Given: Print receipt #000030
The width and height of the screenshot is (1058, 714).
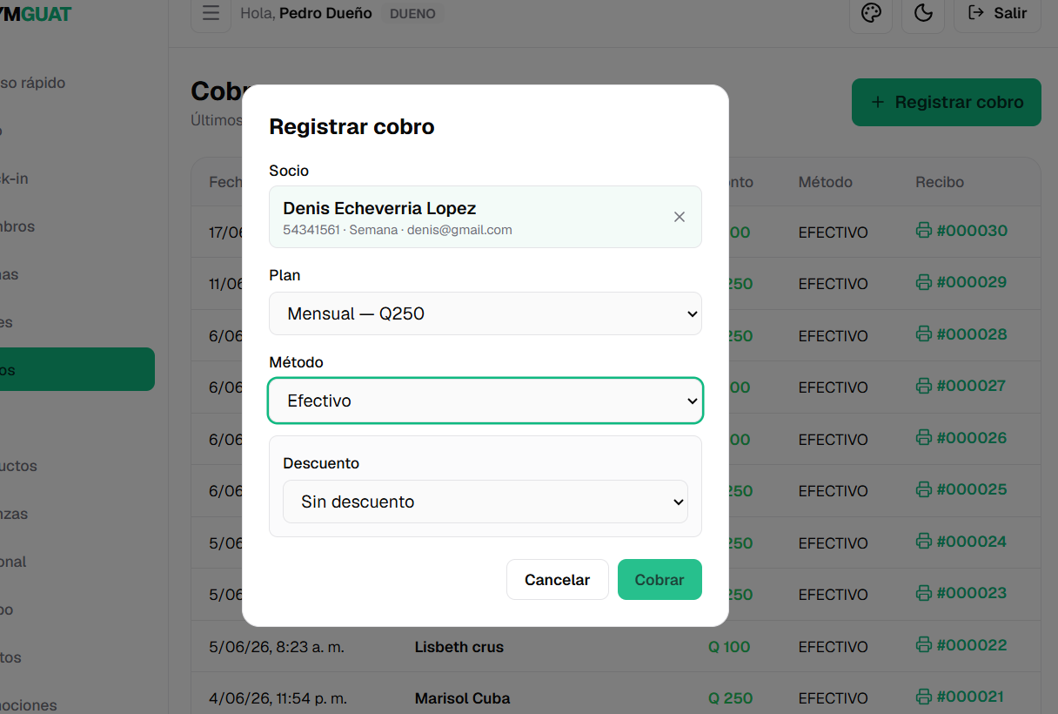Looking at the screenshot, I should (x=961, y=231).
